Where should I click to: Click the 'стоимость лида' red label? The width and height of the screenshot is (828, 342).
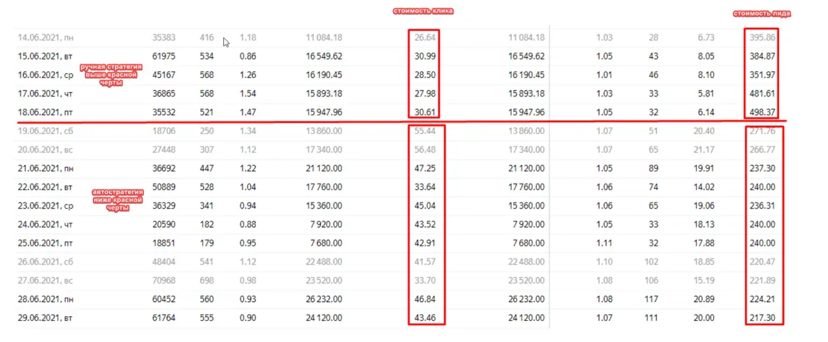click(762, 13)
